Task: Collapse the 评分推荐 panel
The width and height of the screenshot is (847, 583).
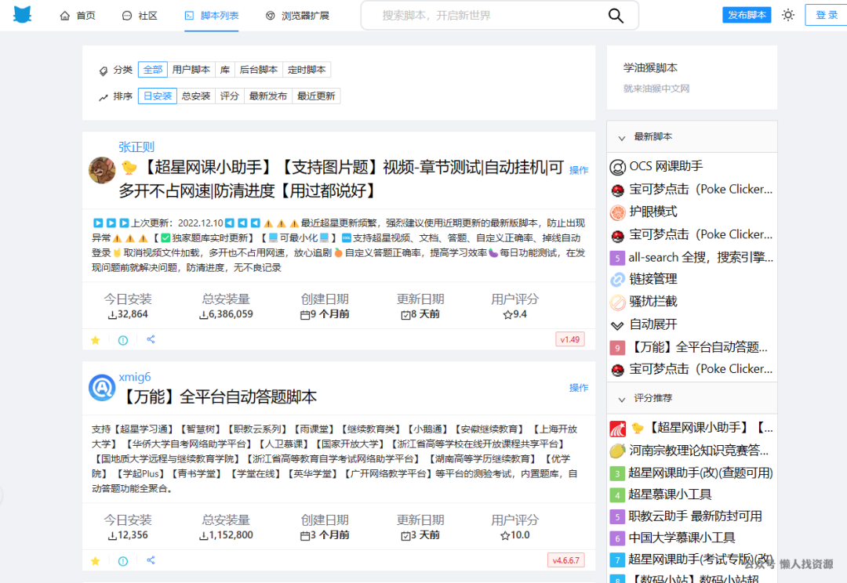Action: tap(622, 399)
